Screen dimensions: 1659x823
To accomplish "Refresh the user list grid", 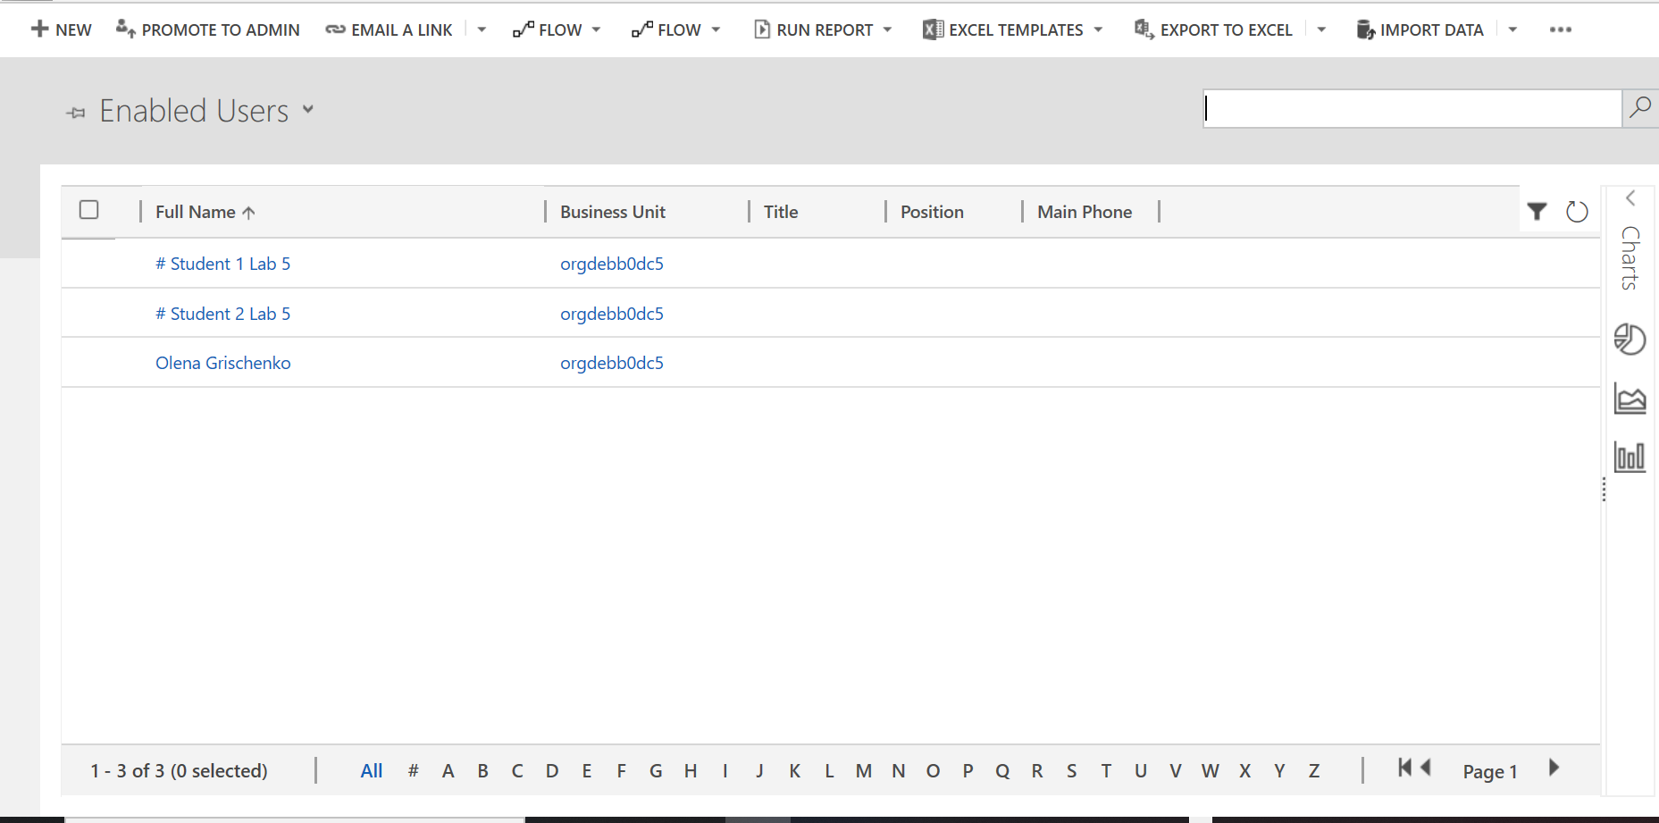I will (1577, 212).
